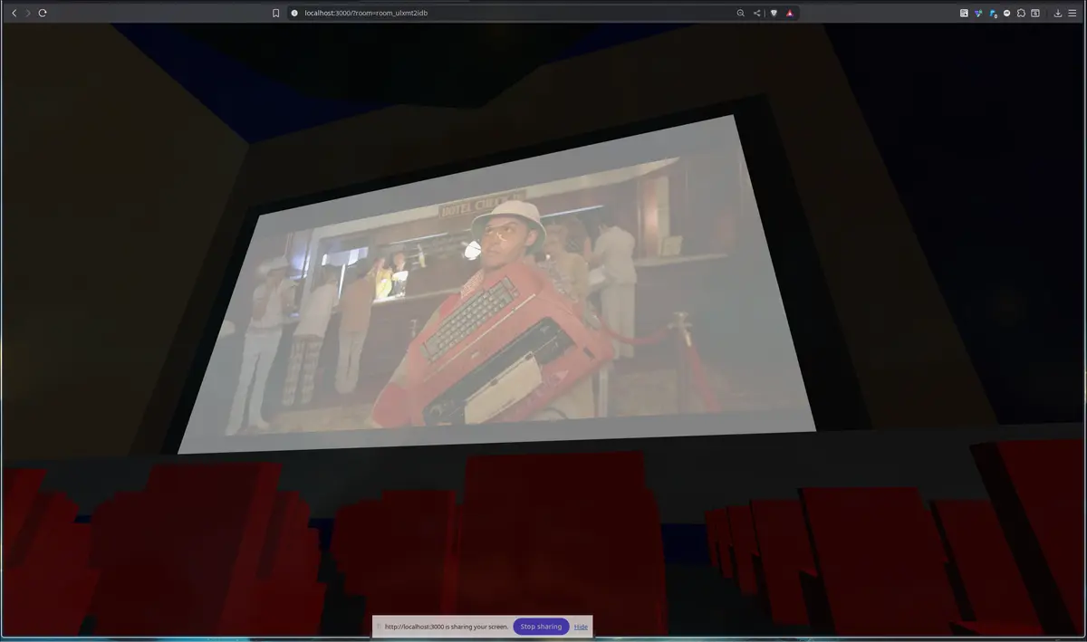This screenshot has width=1087, height=642.
Task: Click the browser back arrow
Action: 14,13
